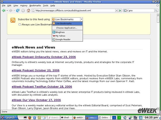Click the green checkmark tray icon

130,118
